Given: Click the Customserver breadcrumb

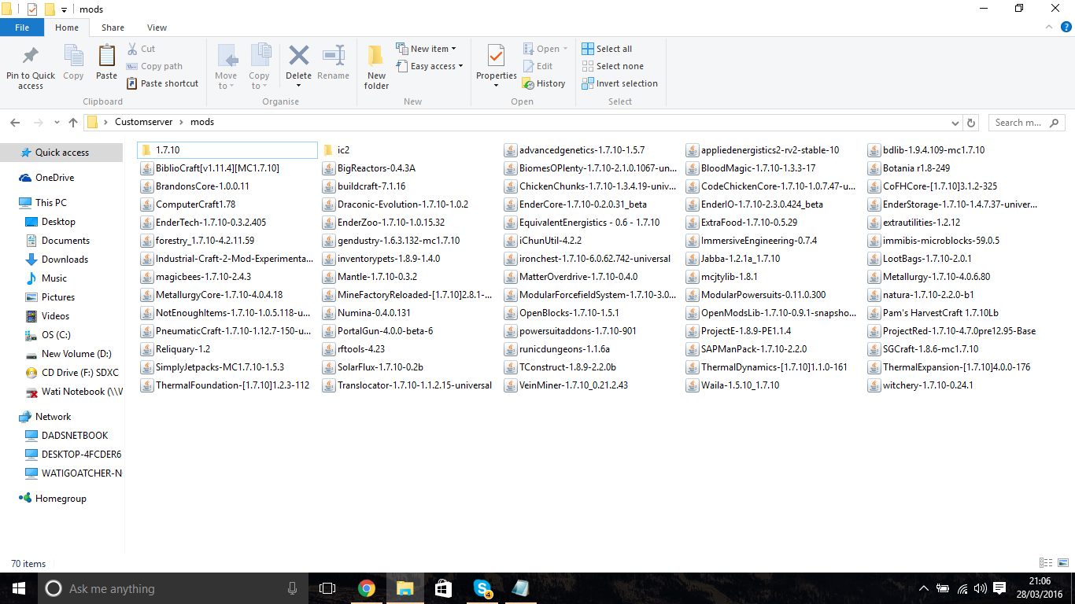Looking at the screenshot, I should tap(145, 122).
